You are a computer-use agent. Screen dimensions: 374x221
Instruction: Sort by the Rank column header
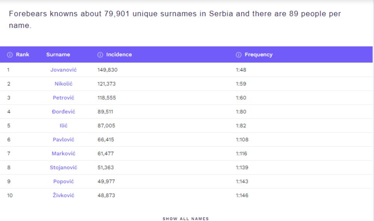[22, 55]
